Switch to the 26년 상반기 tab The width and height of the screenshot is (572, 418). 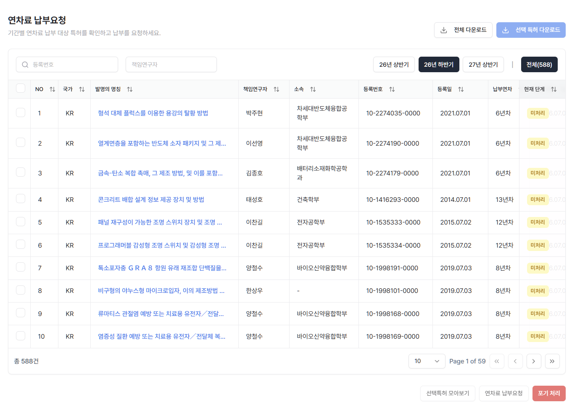(x=394, y=64)
